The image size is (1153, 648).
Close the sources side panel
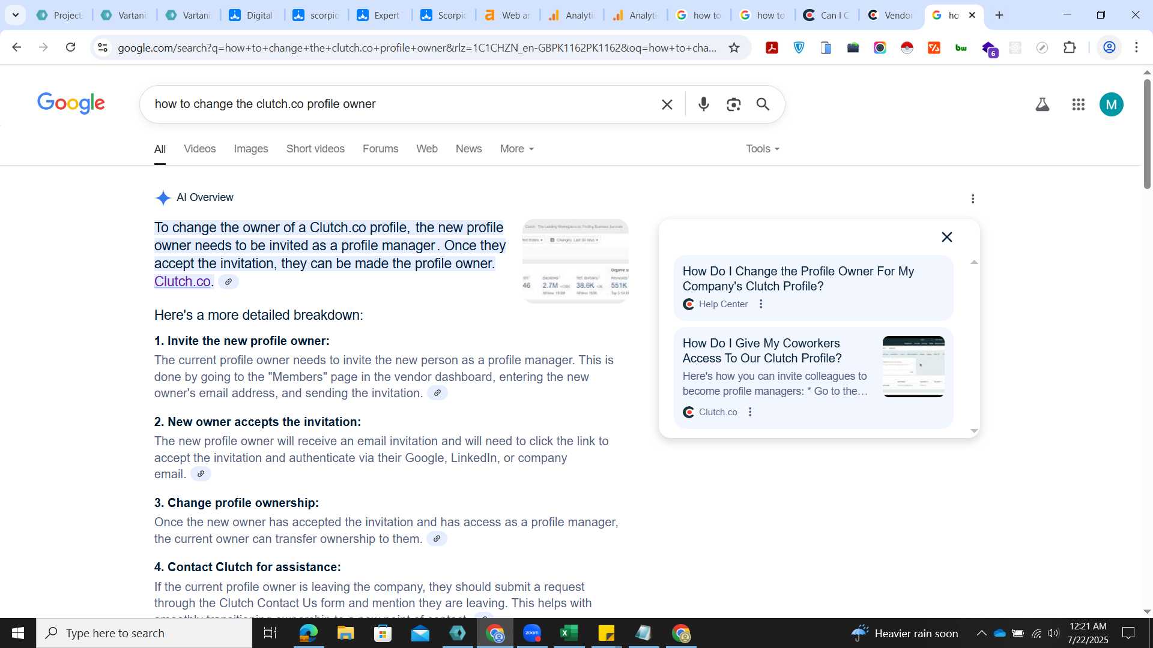point(947,237)
